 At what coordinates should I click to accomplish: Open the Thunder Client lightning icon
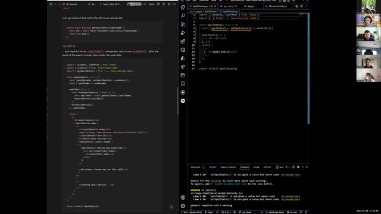pyautogui.click(x=183, y=92)
